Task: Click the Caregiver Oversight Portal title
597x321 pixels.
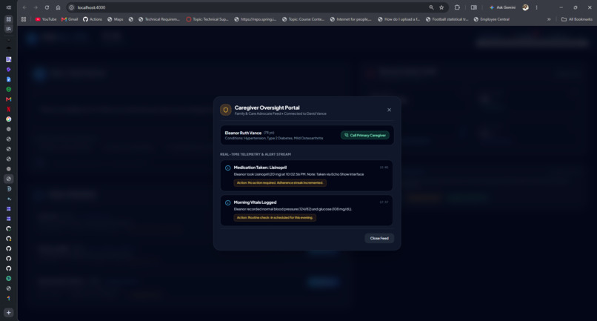Action: click(x=267, y=108)
